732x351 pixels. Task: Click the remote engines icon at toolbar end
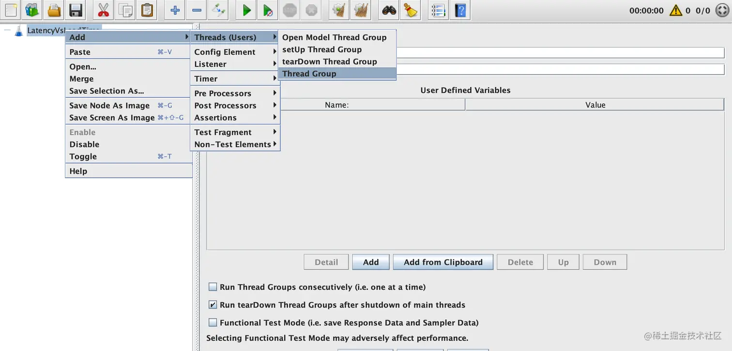click(x=721, y=10)
